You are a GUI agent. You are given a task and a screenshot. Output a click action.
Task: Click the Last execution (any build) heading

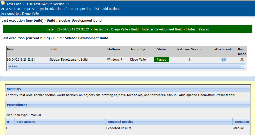[51, 21]
